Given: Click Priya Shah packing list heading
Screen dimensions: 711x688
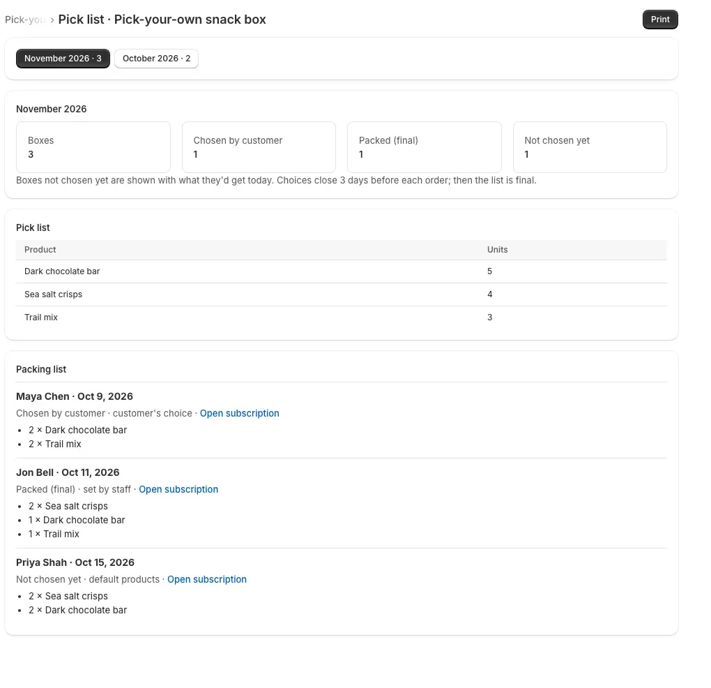Looking at the screenshot, I should pyautogui.click(x=75, y=562).
